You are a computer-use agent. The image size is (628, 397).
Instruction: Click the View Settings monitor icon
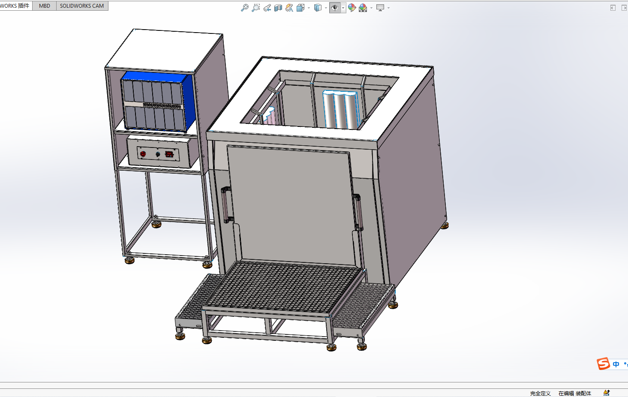point(380,8)
